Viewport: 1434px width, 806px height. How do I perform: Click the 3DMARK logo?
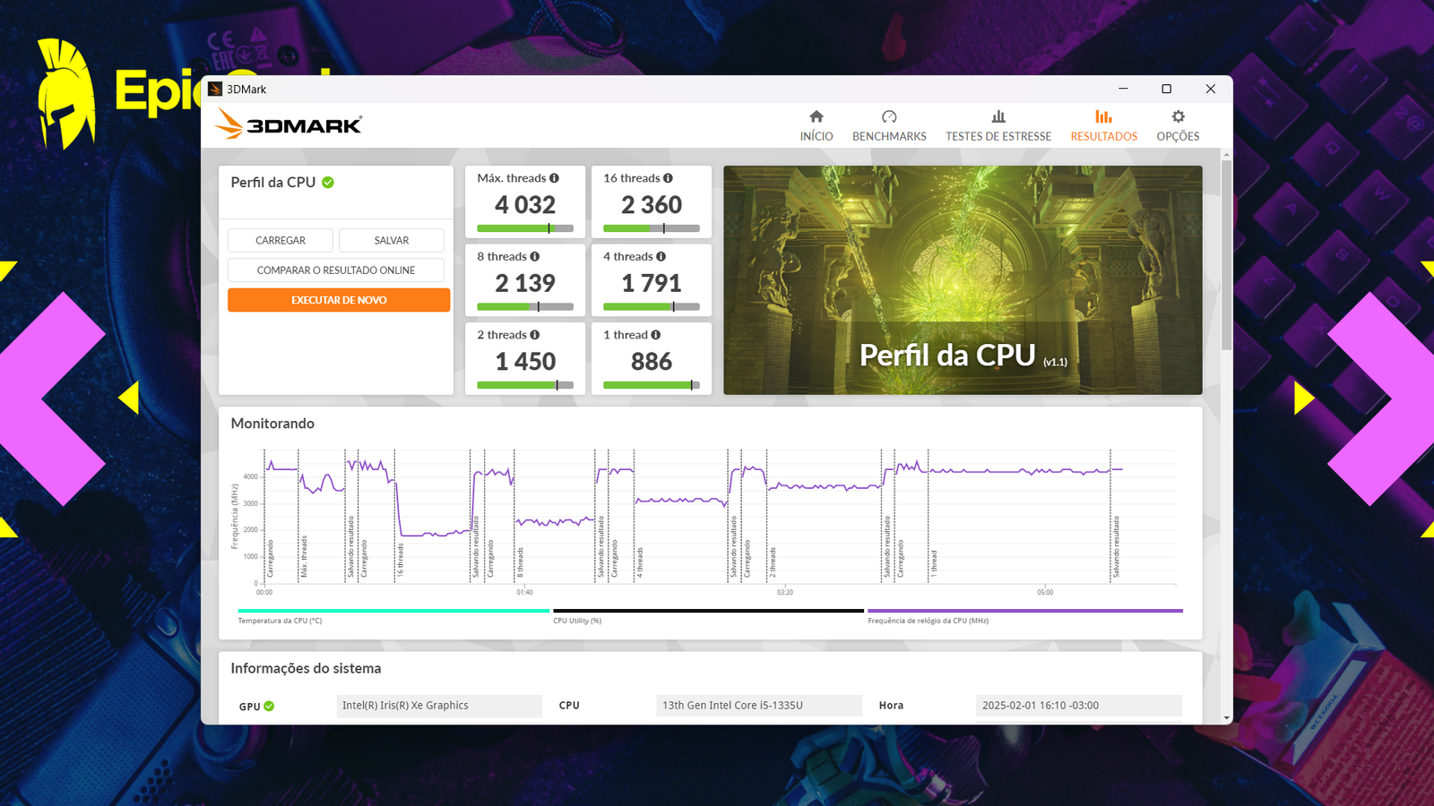click(287, 124)
